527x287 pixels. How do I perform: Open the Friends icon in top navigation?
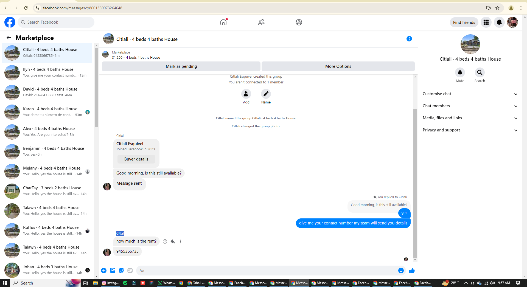coord(261,22)
